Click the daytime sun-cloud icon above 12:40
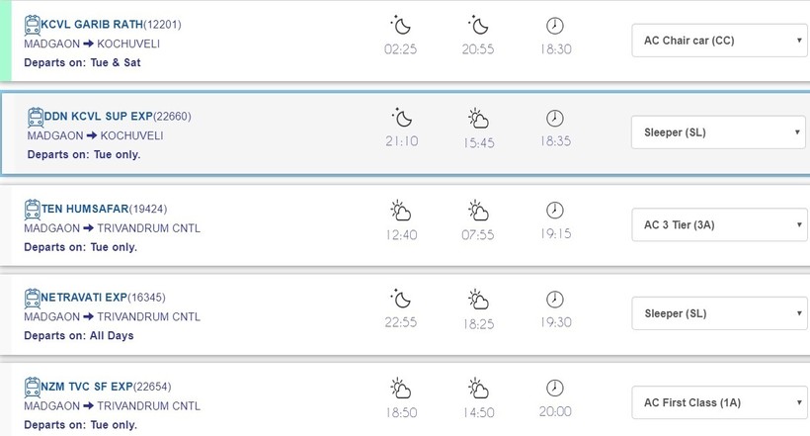 399,211
